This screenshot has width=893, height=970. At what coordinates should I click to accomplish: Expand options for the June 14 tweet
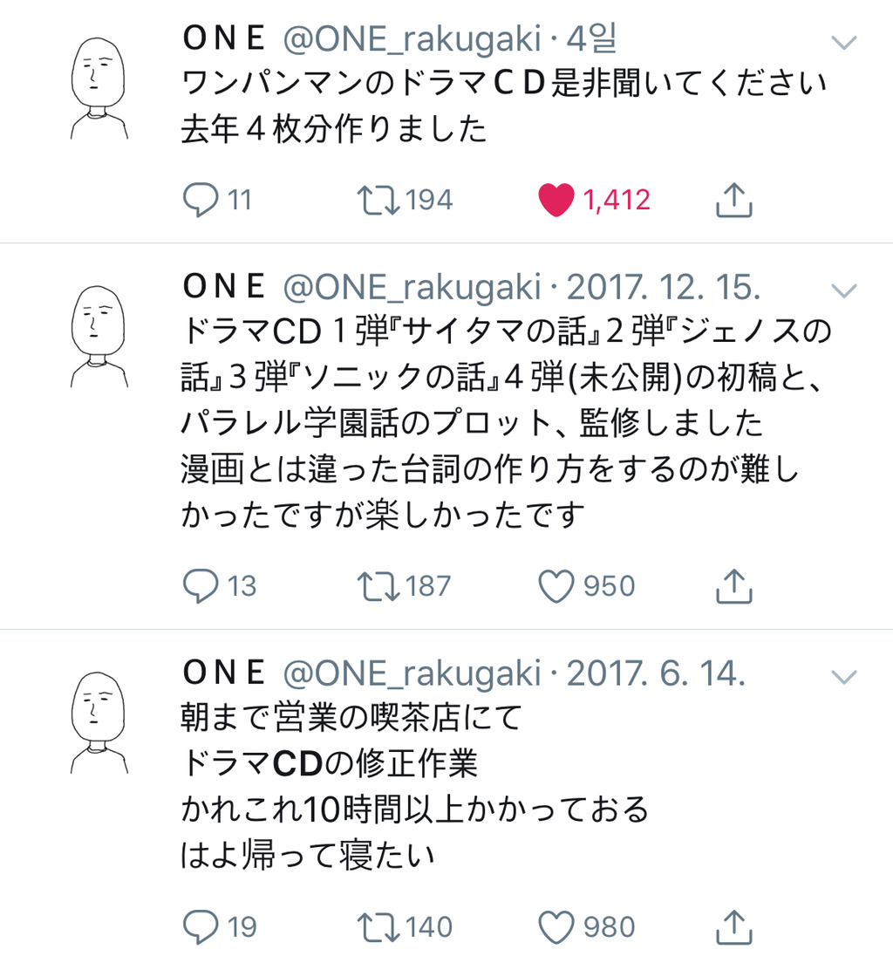(x=843, y=675)
